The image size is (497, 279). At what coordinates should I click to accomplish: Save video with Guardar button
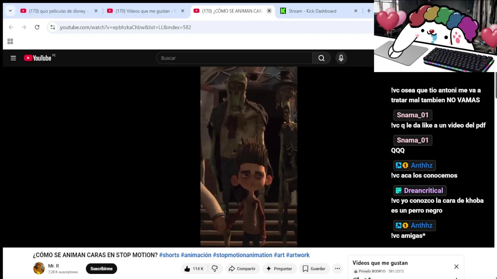(314, 269)
